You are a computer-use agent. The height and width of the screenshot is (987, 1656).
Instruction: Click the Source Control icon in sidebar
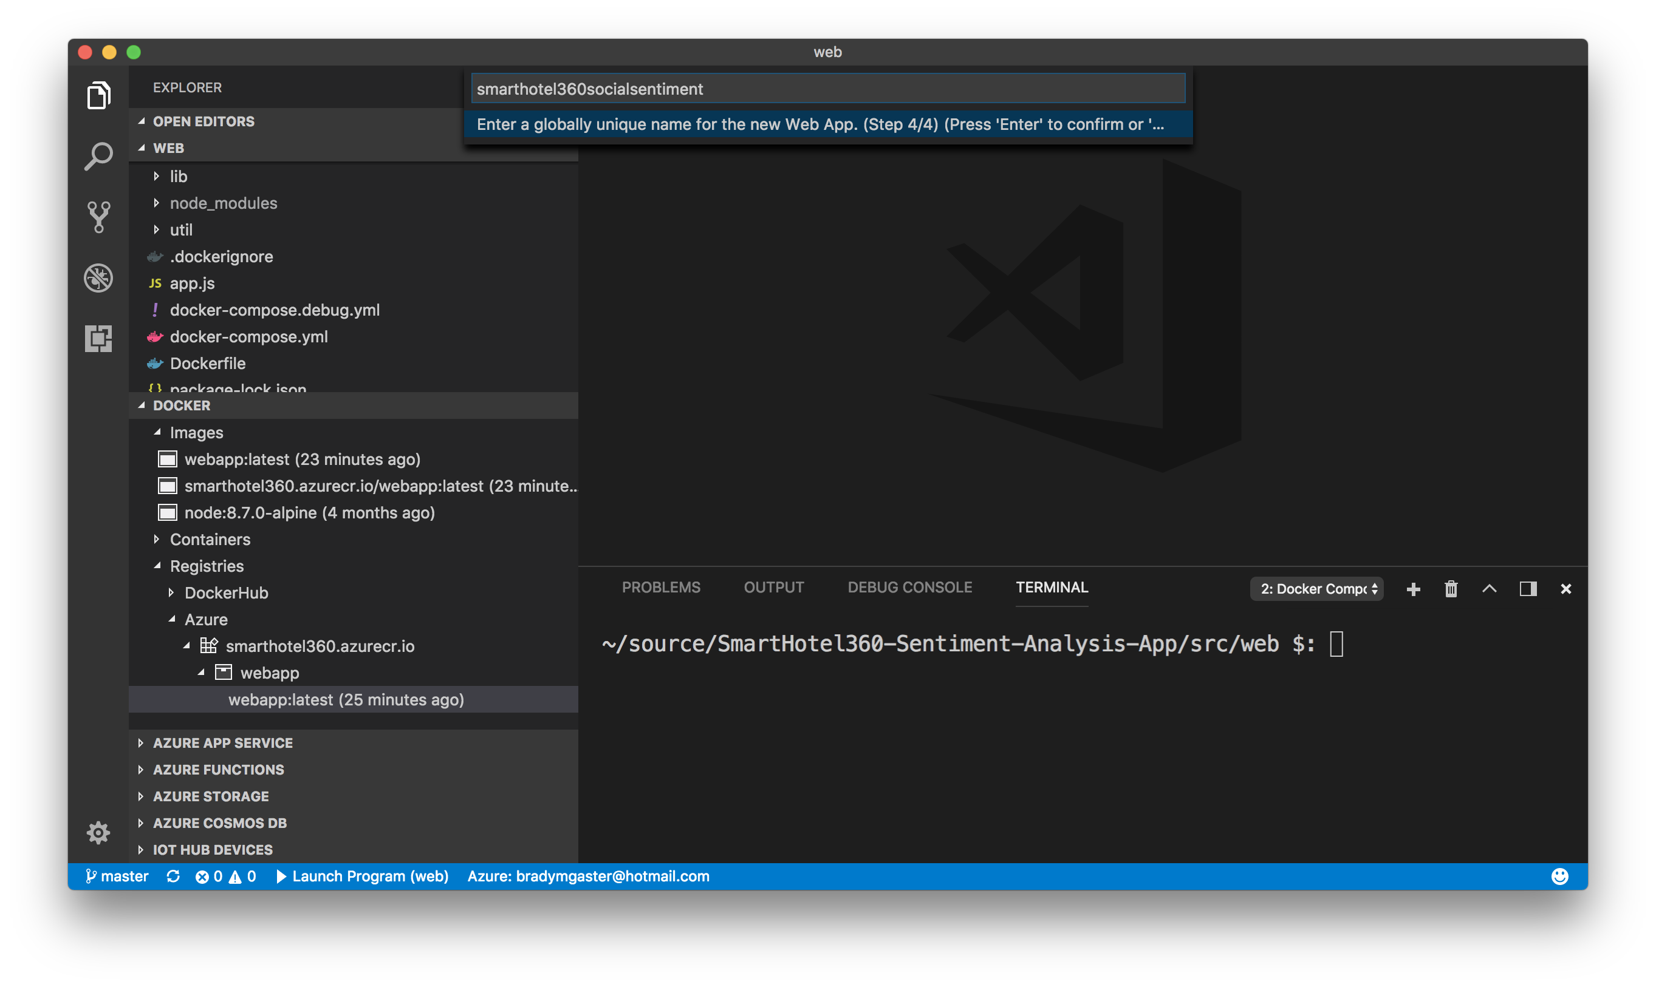(99, 217)
